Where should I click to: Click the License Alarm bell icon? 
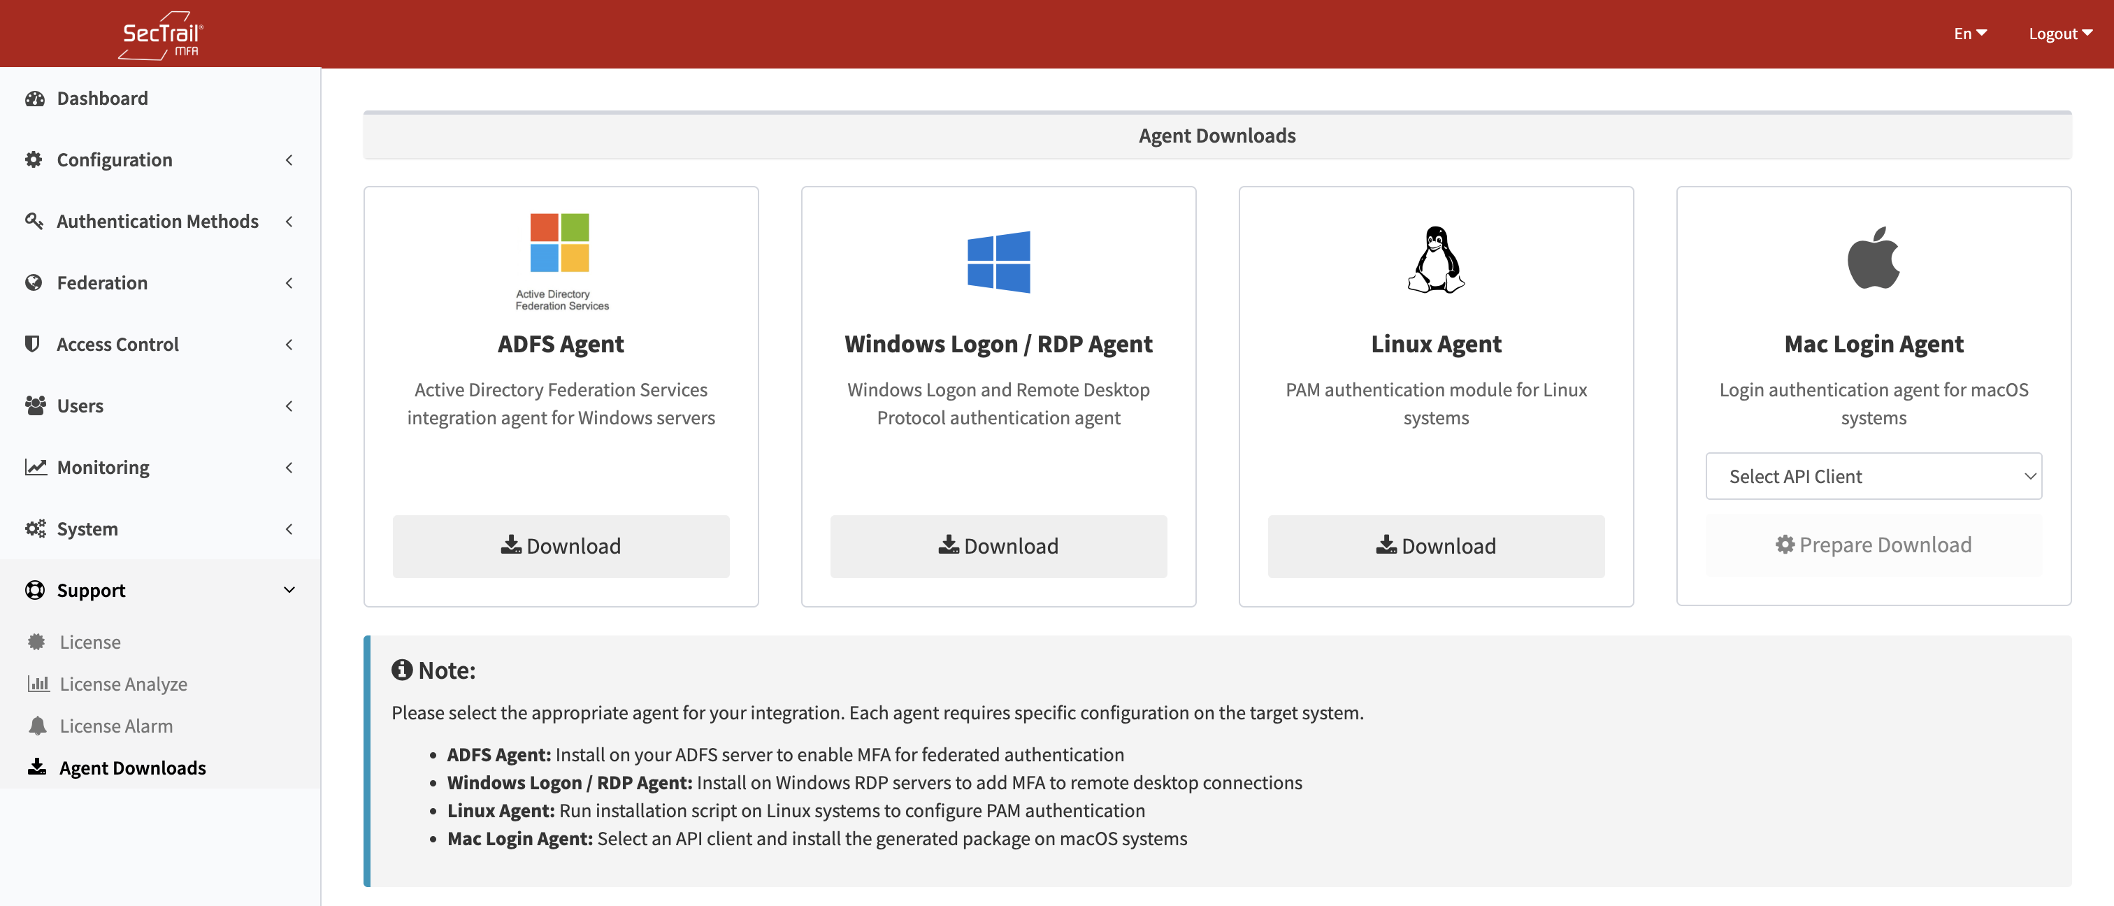(x=38, y=726)
